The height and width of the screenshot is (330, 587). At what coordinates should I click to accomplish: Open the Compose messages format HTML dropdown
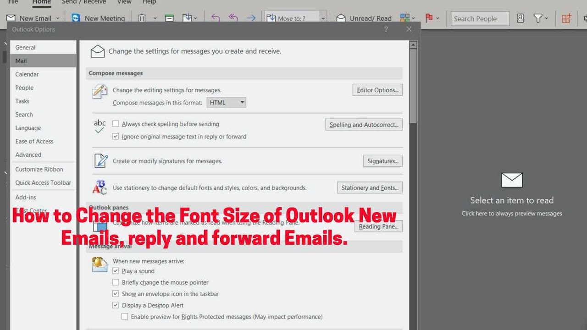(227, 103)
